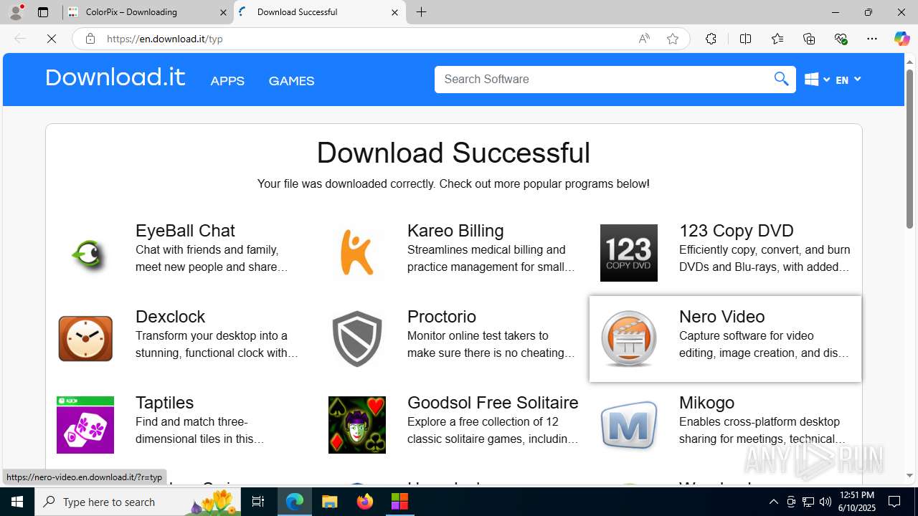Close the Download Successful tab
The image size is (918, 516).
(x=394, y=12)
